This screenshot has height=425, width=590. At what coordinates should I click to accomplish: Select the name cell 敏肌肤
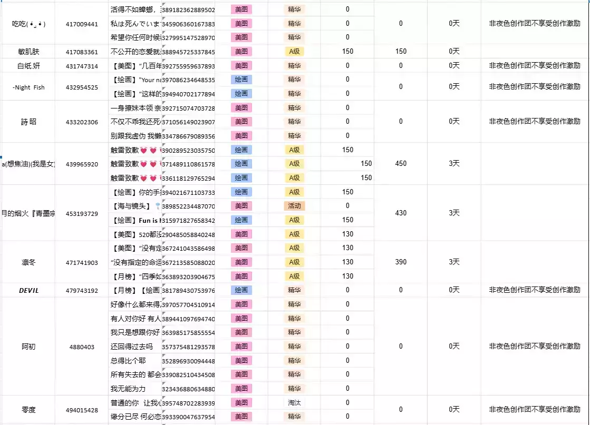click(x=28, y=52)
